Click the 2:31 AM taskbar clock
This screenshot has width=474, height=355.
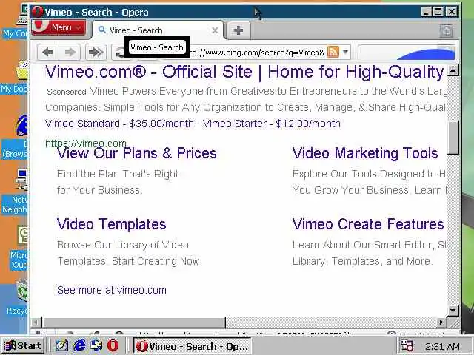click(x=442, y=347)
